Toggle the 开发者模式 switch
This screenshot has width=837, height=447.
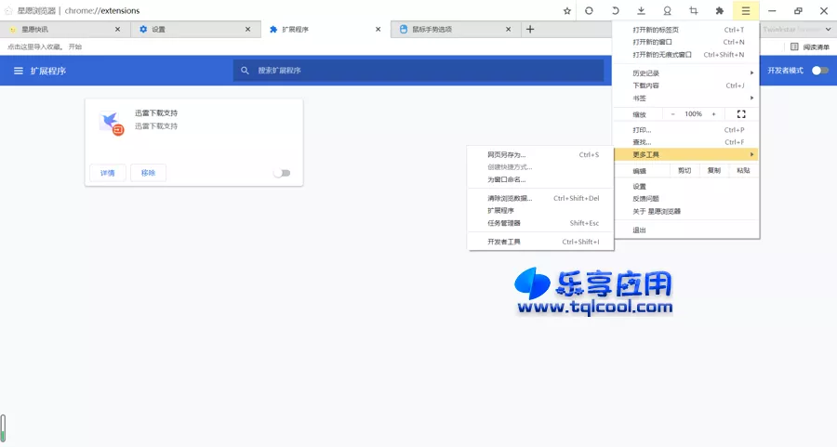tap(820, 71)
